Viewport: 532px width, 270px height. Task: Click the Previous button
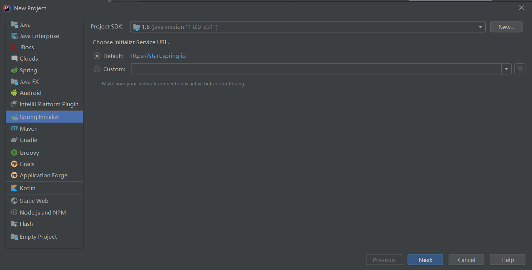(x=384, y=260)
